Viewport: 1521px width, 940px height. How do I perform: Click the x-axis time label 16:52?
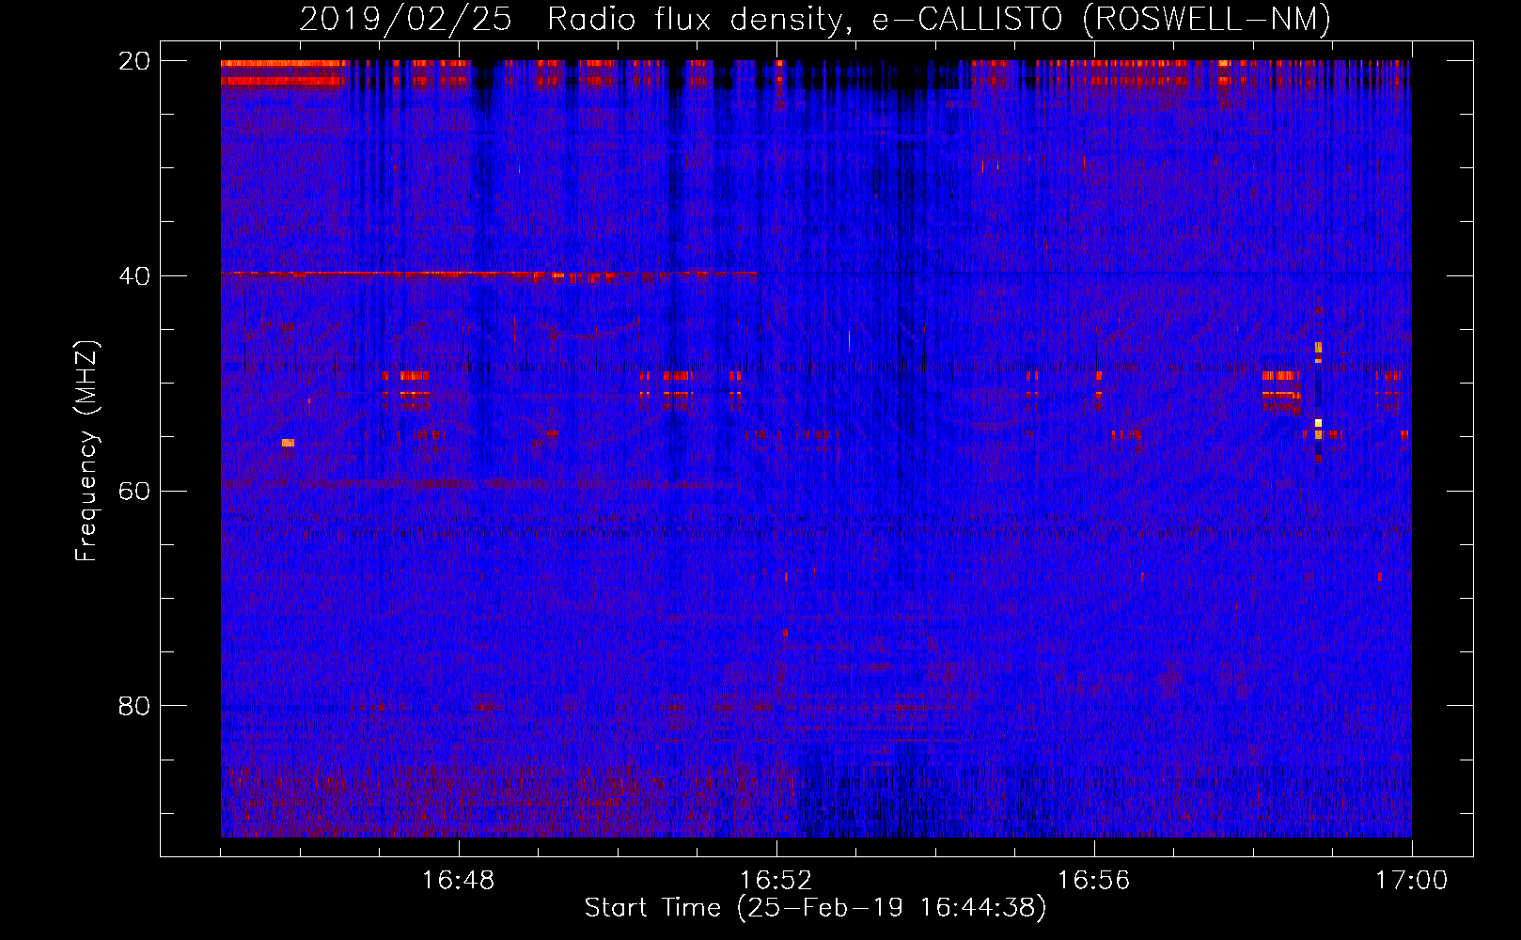point(776,881)
